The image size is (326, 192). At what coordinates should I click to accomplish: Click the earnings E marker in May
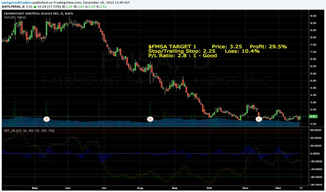point(47,119)
